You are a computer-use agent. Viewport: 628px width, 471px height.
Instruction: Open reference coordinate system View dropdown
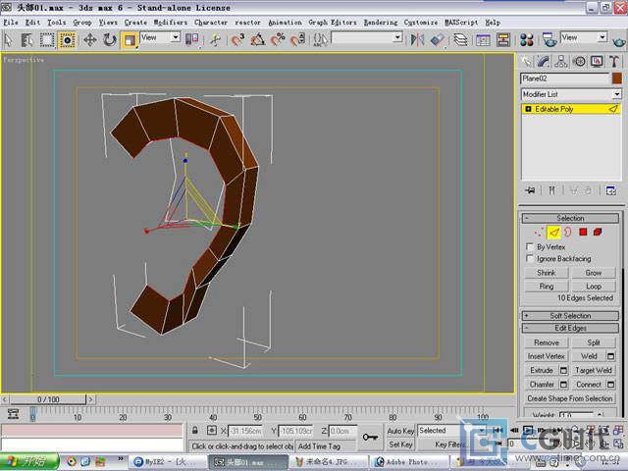pyautogui.click(x=160, y=37)
